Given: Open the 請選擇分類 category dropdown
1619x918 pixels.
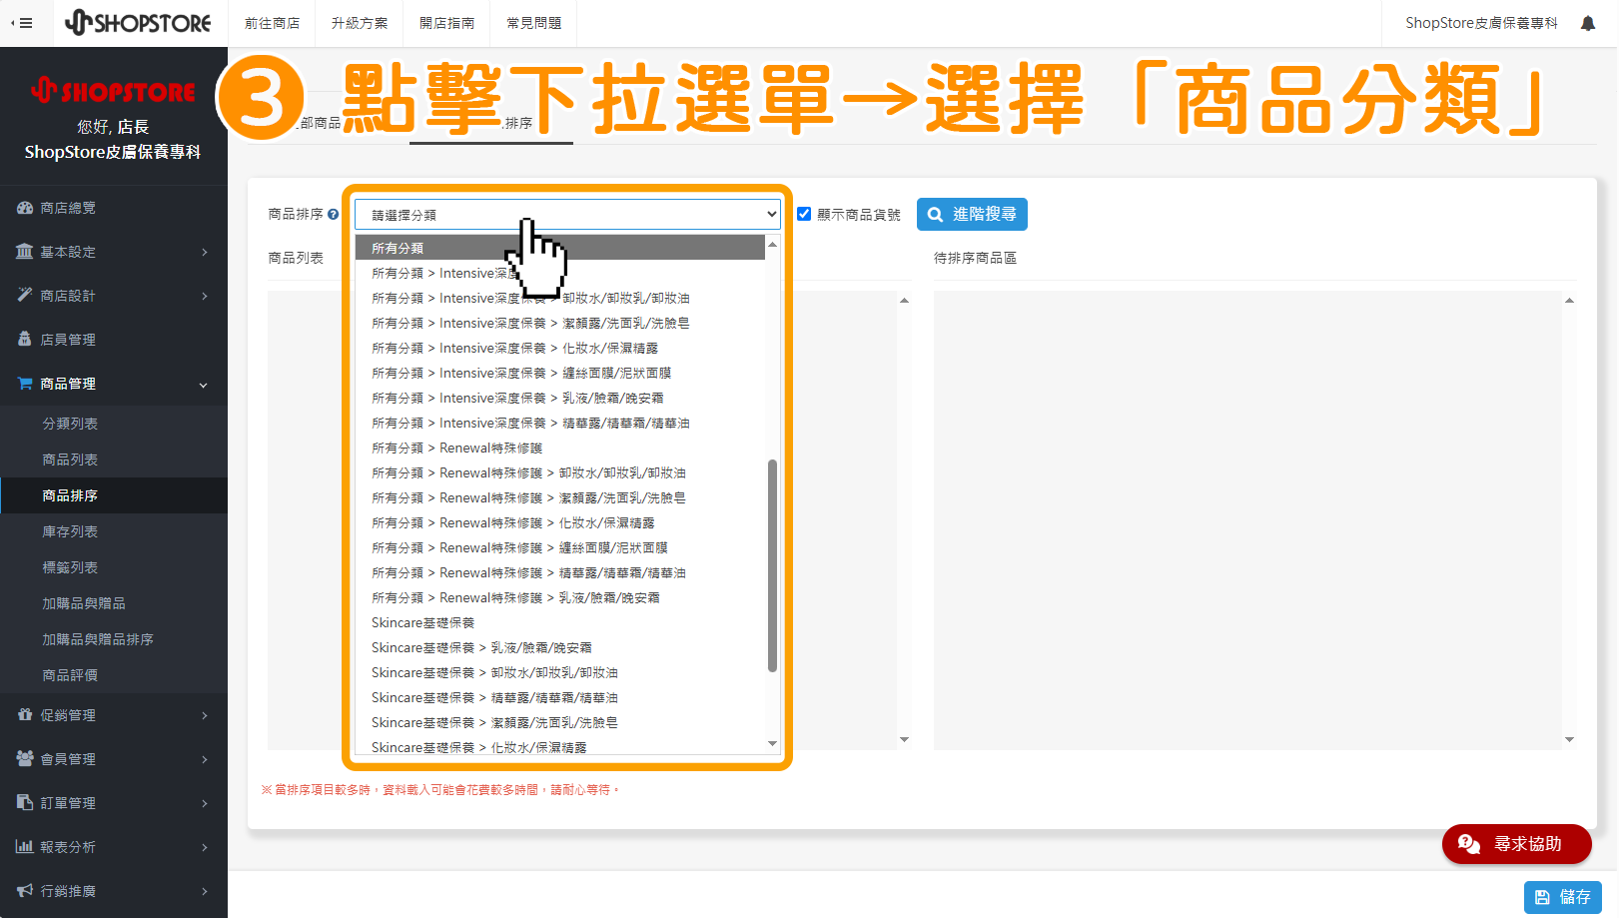Looking at the screenshot, I should pos(567,214).
